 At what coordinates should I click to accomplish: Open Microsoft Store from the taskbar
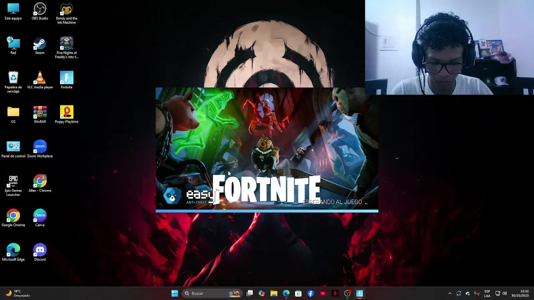[298, 293]
